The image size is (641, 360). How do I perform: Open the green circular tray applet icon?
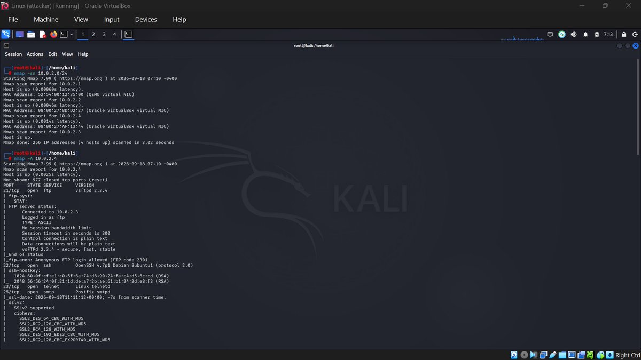pos(562,35)
